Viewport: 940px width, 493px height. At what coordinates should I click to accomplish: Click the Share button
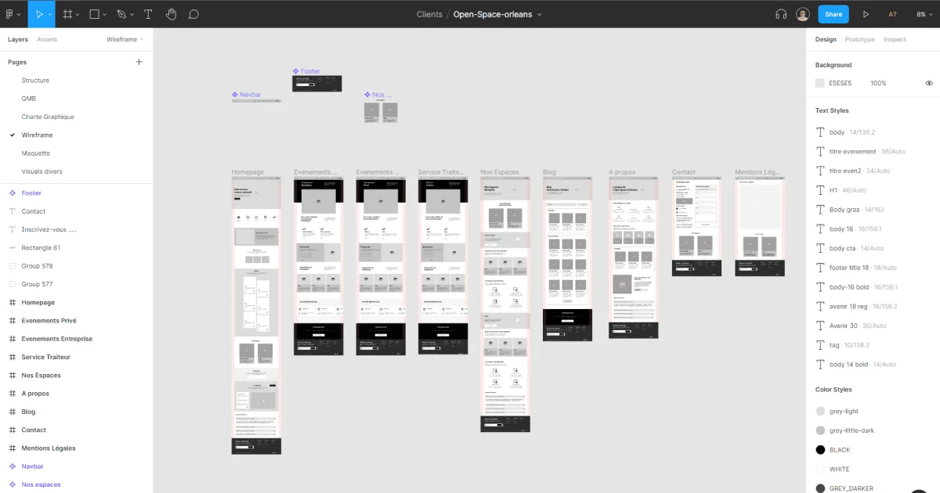(833, 13)
